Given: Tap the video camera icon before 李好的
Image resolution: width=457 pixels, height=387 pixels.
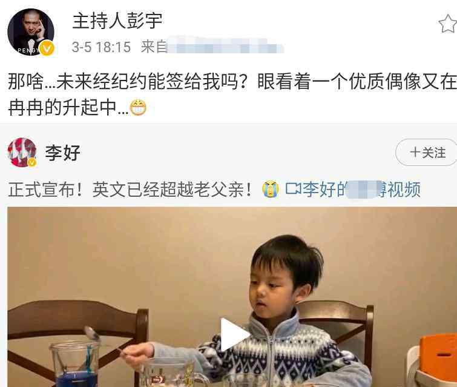Looking at the screenshot, I should (293, 189).
